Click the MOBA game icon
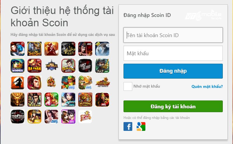 click(x=51, y=66)
